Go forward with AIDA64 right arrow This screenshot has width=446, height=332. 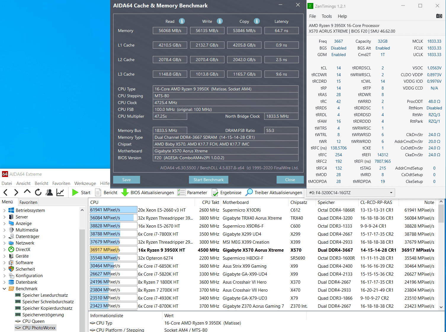tap(16, 192)
